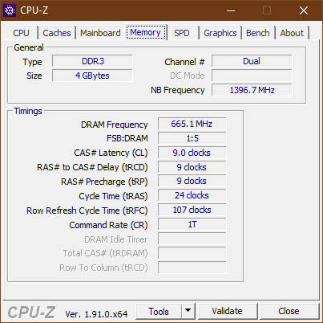The image size is (323, 323).
Task: Open the Bench tab
Action: (258, 33)
